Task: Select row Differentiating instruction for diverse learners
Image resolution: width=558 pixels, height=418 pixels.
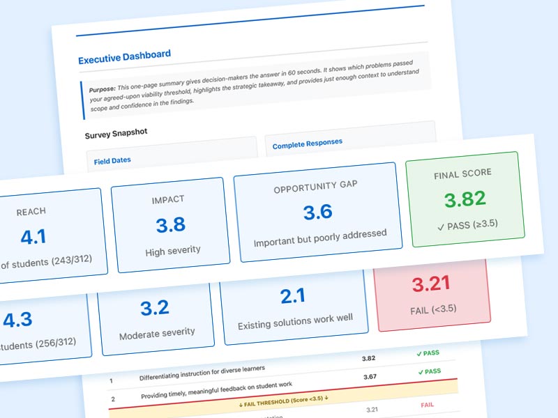Action: point(282,370)
